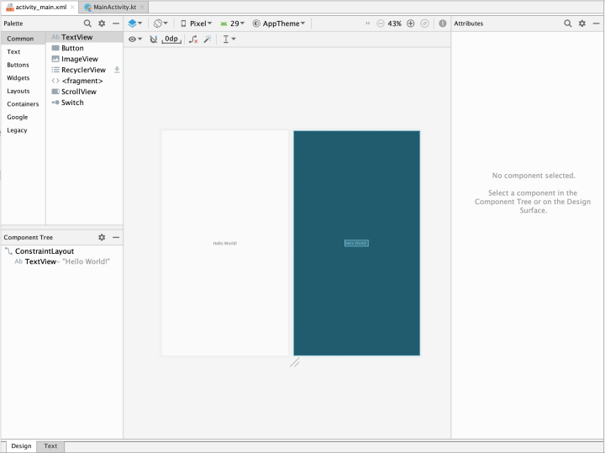Select Buttons palette category
605x453 pixels.
pos(24,65)
